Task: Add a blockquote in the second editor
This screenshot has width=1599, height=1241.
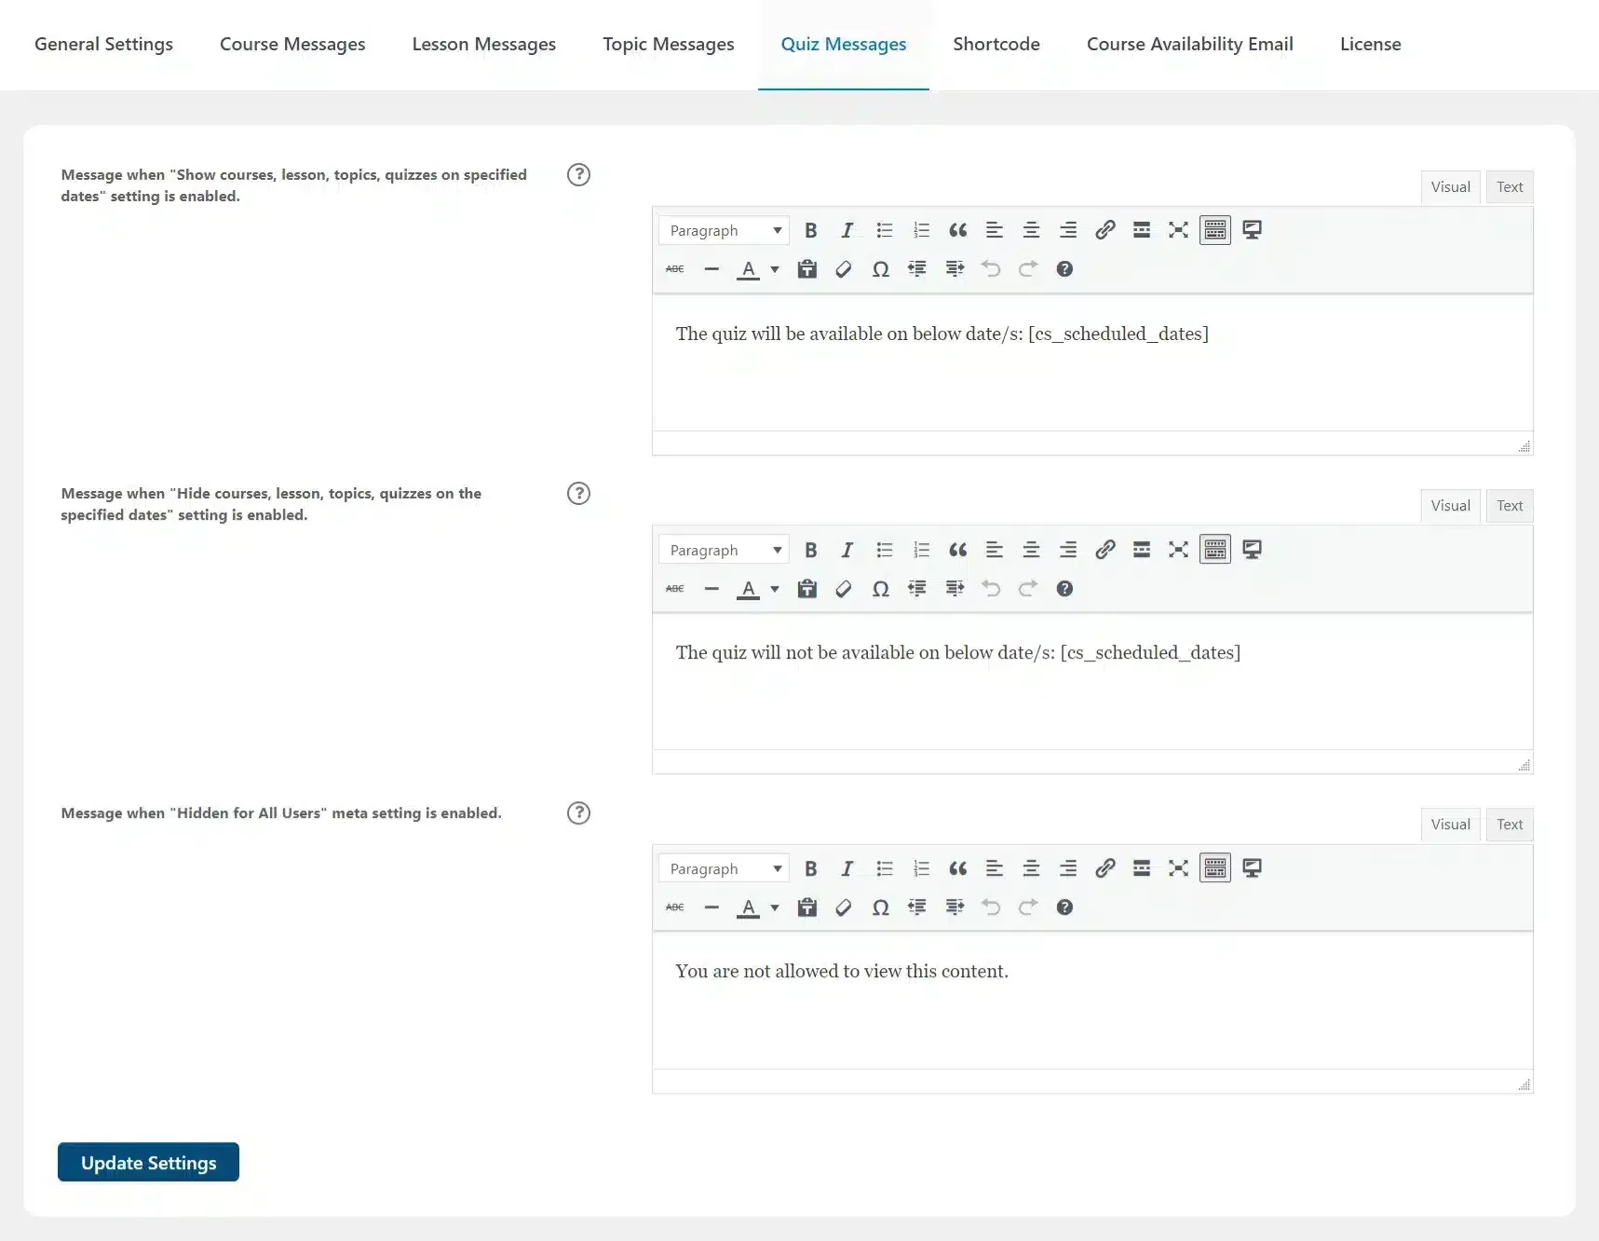Action: 957,550
